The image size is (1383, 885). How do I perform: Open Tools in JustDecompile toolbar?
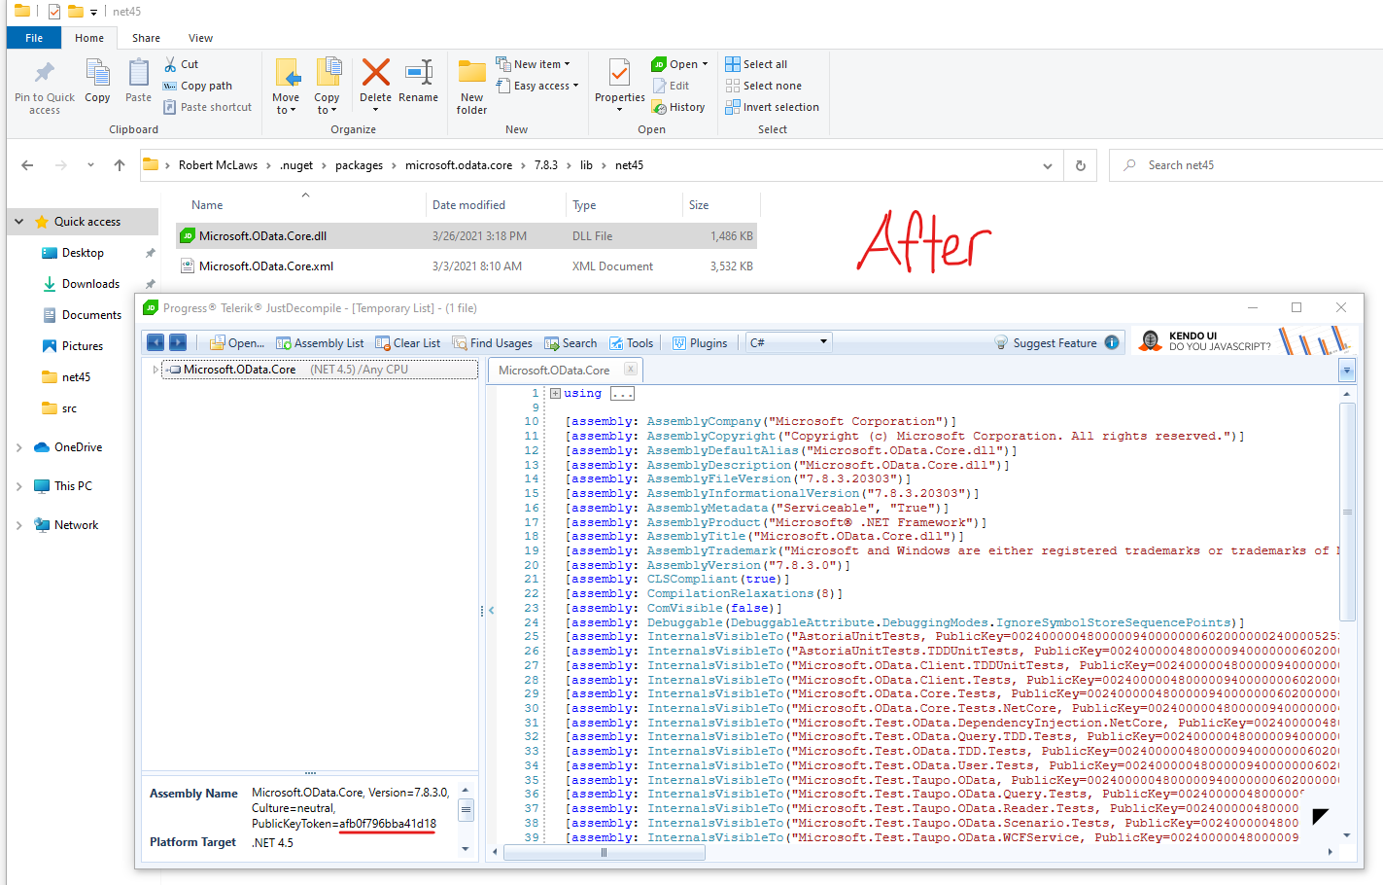631,343
